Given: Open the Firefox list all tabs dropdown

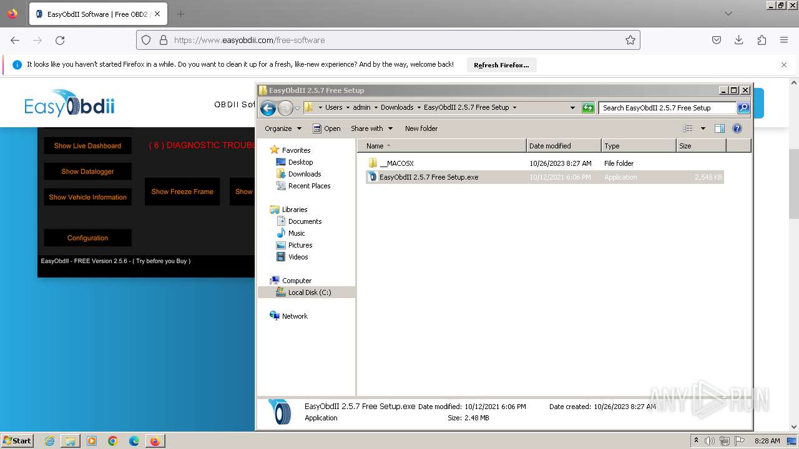Looking at the screenshot, I should (x=728, y=14).
